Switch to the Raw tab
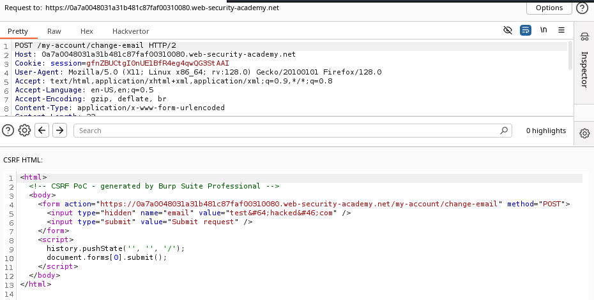 (x=54, y=31)
